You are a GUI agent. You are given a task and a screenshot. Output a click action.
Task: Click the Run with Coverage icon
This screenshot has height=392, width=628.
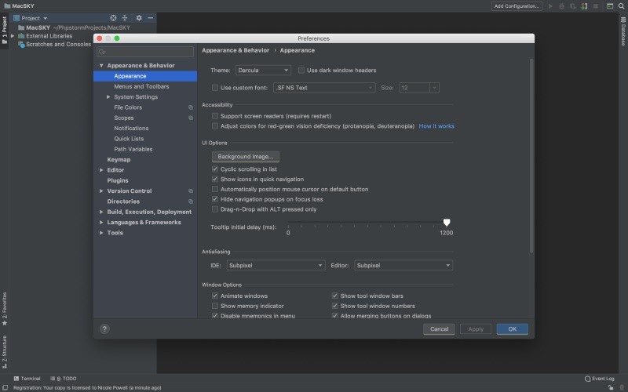tap(573, 6)
